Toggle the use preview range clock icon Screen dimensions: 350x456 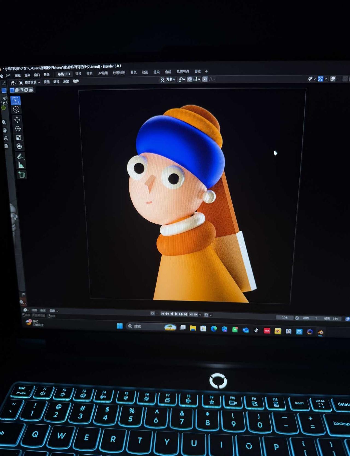[x=297, y=318]
